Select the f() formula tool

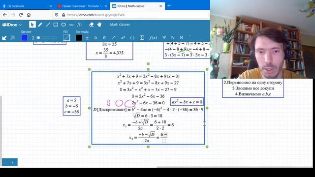point(79,25)
